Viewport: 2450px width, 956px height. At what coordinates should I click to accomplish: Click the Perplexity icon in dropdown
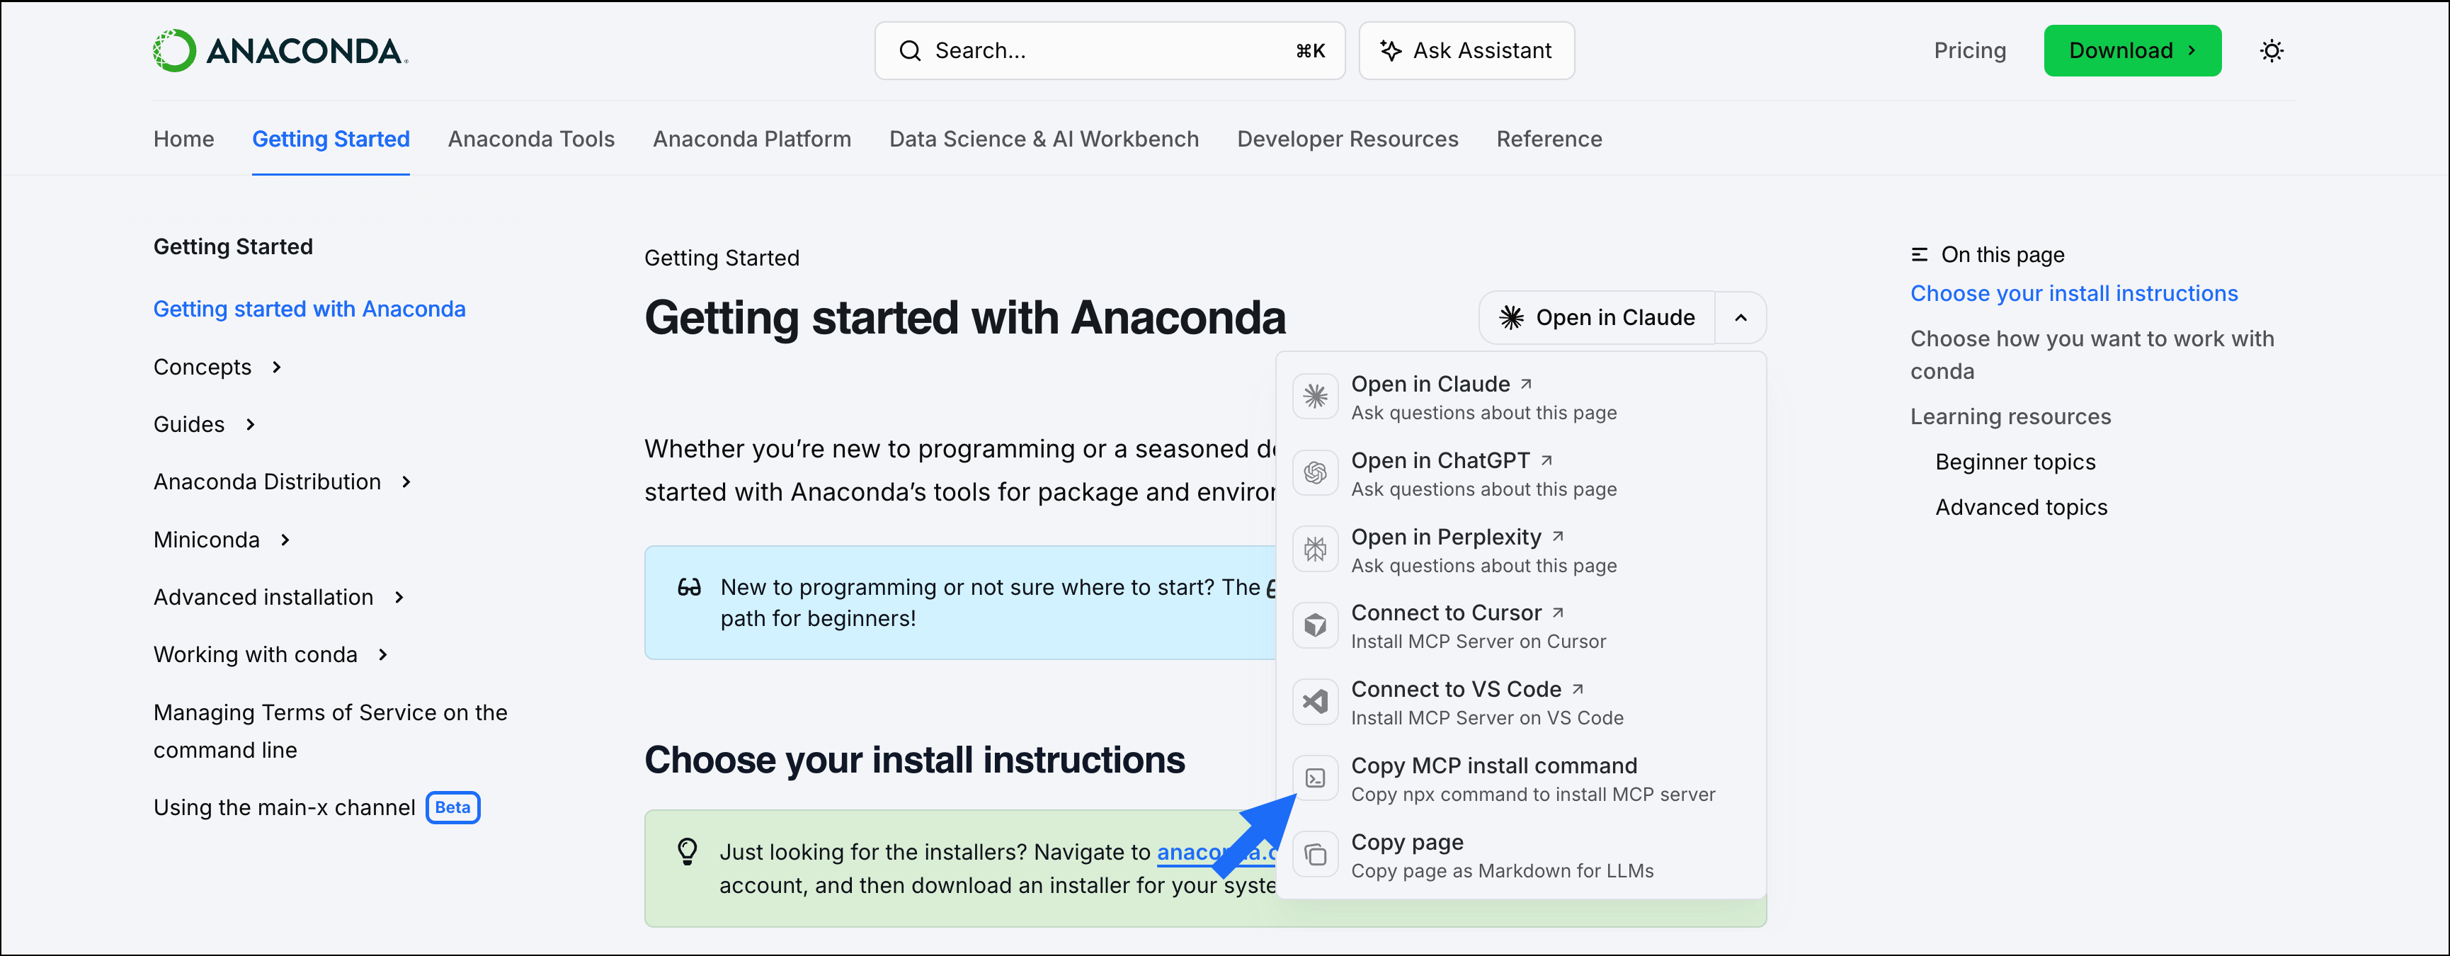tap(1316, 549)
